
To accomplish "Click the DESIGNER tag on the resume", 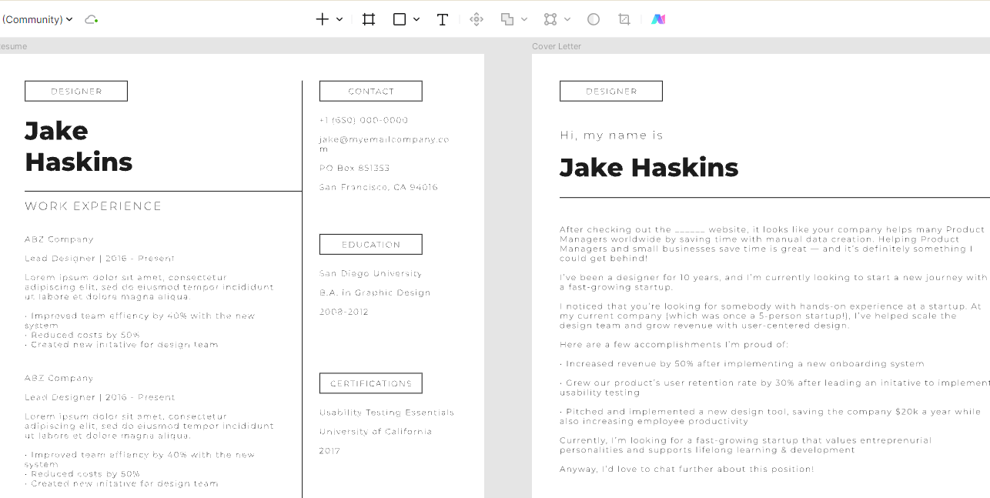I will (x=76, y=91).
